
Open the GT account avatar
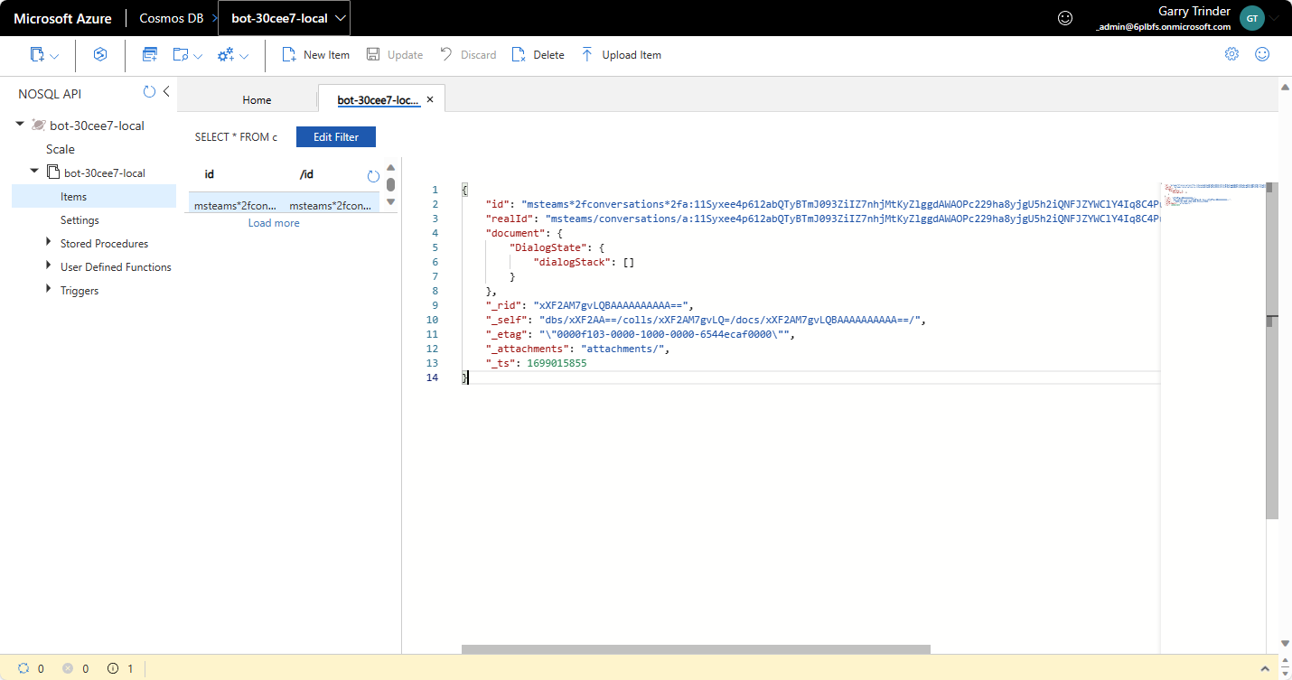(1251, 18)
